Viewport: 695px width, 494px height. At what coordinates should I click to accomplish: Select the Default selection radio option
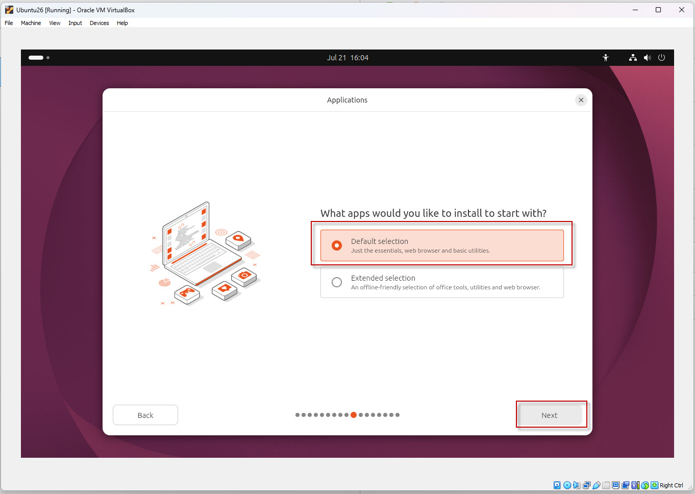442,245
